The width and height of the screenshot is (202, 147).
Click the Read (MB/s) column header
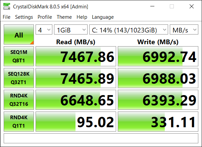[76, 42]
